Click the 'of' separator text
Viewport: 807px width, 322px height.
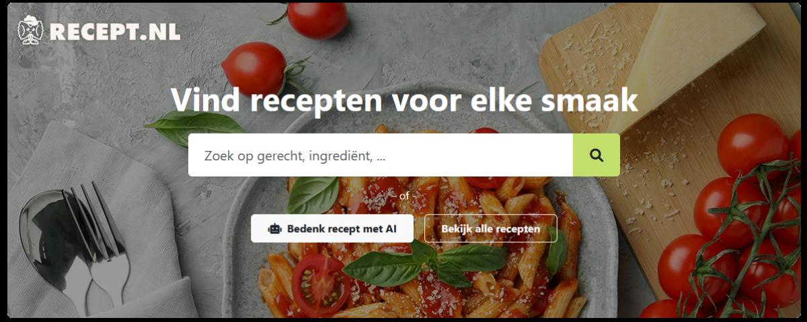point(404,196)
